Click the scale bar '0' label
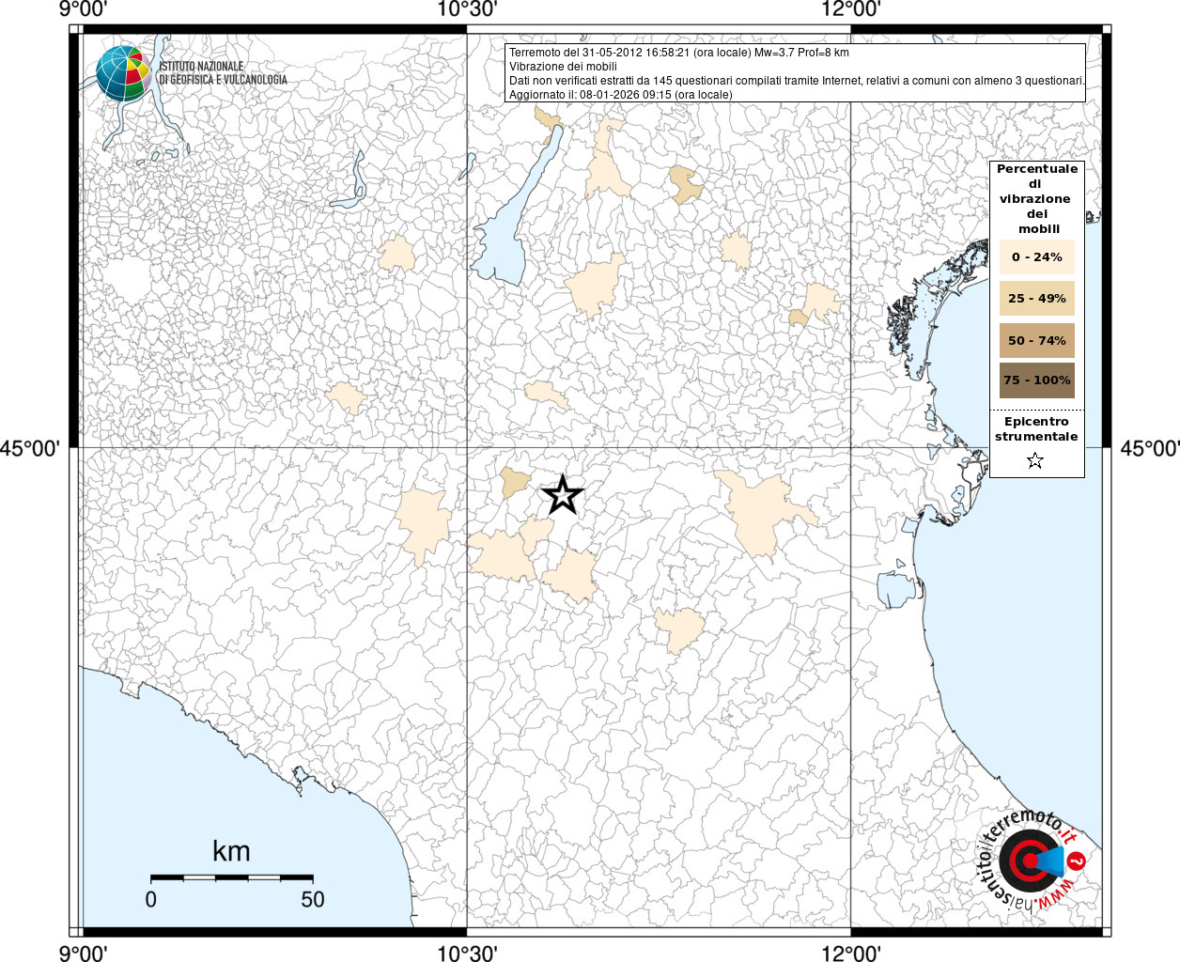 pos(151,899)
